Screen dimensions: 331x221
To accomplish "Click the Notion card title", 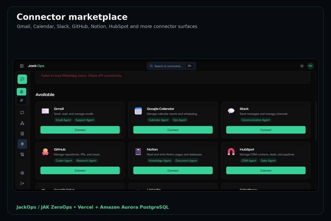I will point(152,149).
